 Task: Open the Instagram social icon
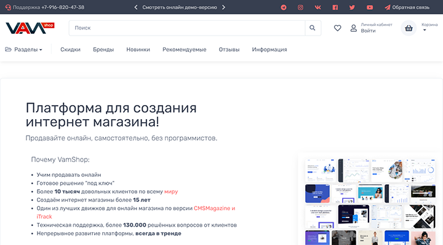tap(300, 7)
